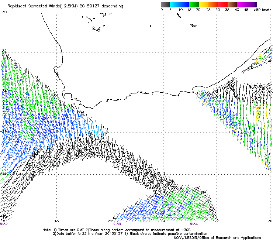Click the green 15-20 knots color swatch
The image size is (273, 240).
(194, 4)
